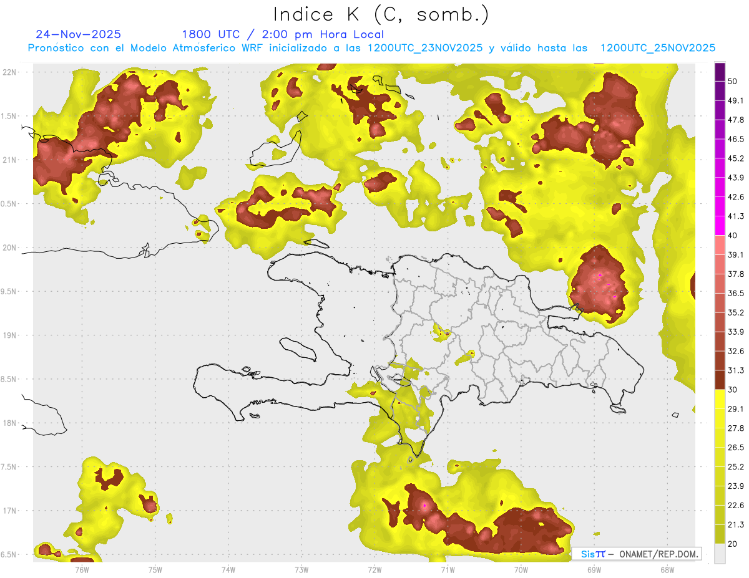
Task: Pick the bright magenta swatch between 40 and 41.3
Action: tap(720, 225)
